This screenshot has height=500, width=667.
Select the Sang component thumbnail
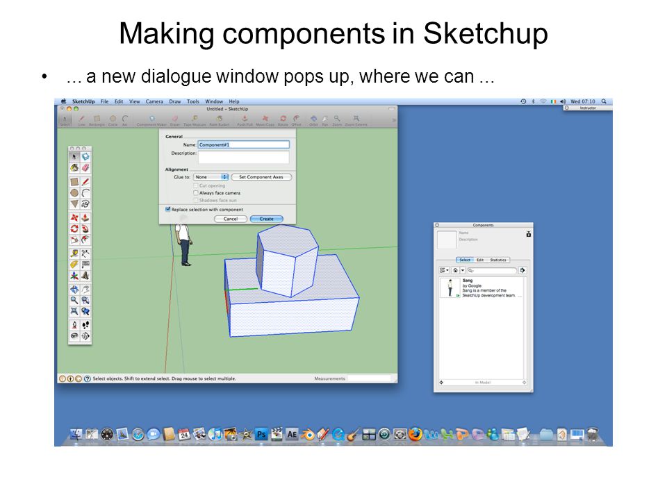point(450,287)
